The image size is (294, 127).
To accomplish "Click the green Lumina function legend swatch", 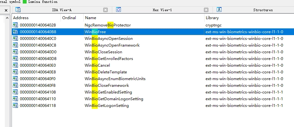I will click(25, 2).
